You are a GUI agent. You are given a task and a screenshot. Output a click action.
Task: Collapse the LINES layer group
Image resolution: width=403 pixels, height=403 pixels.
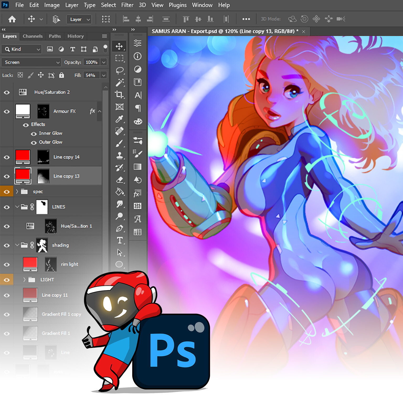17,207
